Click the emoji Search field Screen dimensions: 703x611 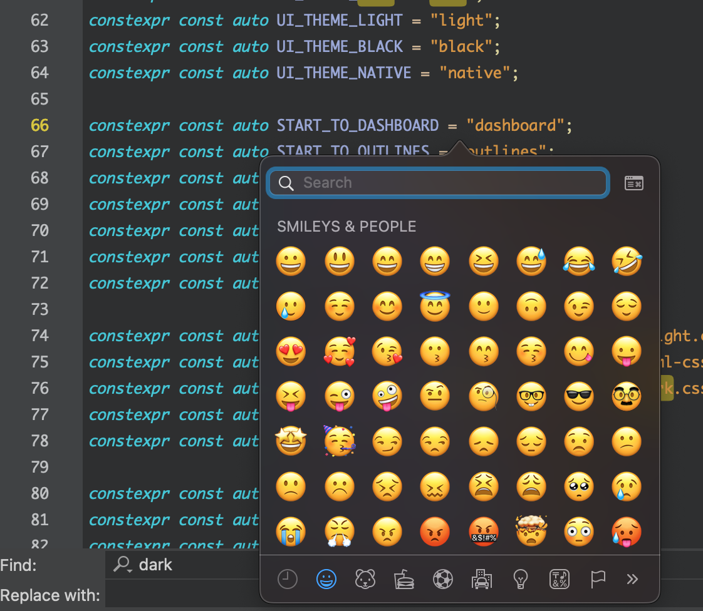point(437,183)
